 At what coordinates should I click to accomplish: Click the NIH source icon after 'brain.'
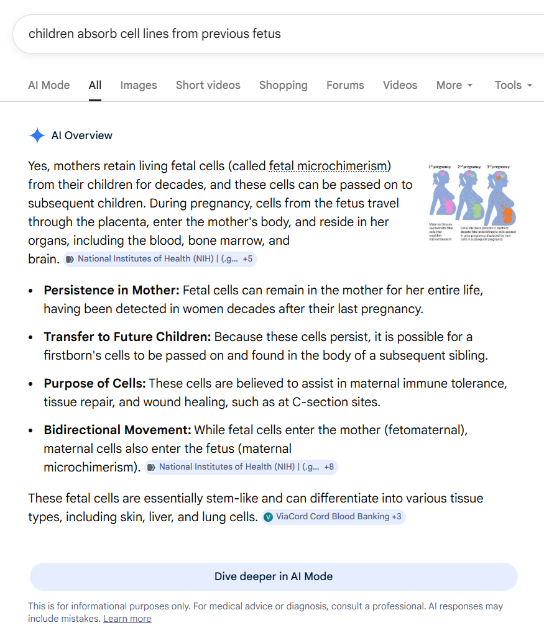[x=70, y=259]
